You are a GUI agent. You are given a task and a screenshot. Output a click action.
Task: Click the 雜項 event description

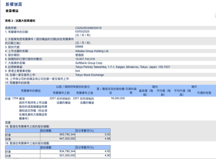[x=22, y=99]
